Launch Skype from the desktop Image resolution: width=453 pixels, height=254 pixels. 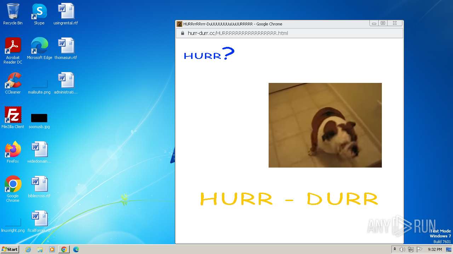(39, 14)
